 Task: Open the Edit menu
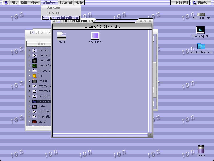point(24,3)
